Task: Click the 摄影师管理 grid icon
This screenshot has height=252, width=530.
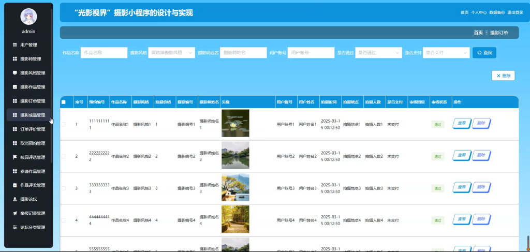Action: click(15, 59)
